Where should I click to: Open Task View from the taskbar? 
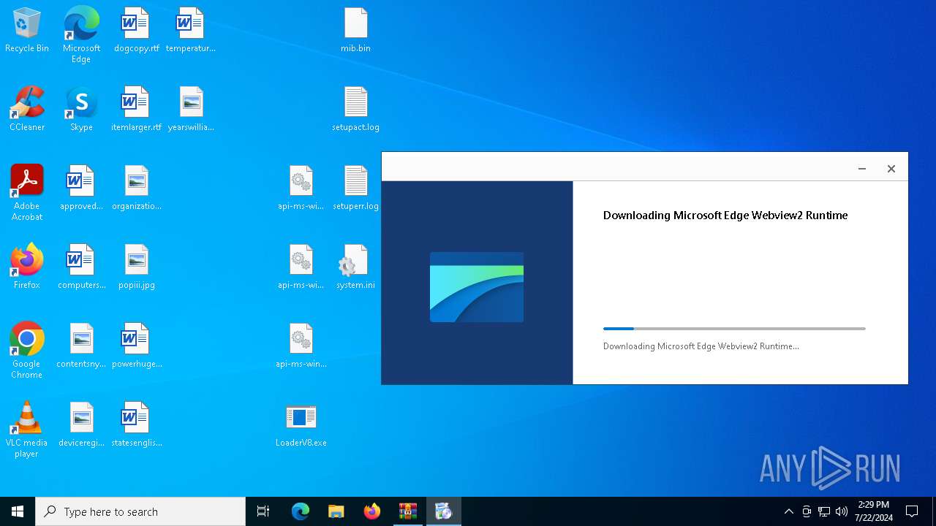click(263, 511)
